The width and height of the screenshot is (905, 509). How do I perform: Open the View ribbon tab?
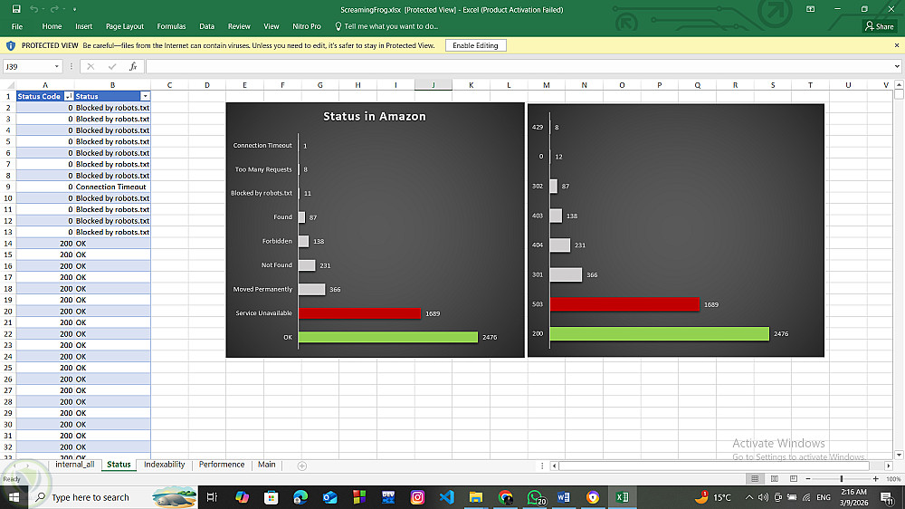271,26
